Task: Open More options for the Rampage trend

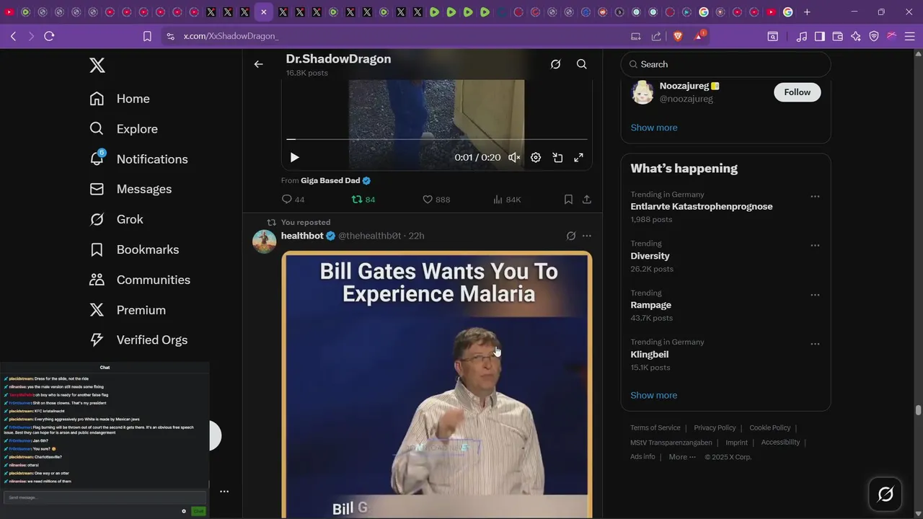Action: tap(815, 295)
